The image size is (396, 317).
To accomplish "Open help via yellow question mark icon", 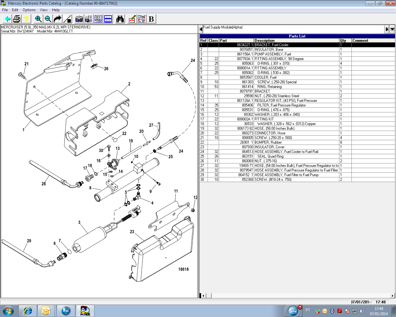I will click(x=26, y=19).
